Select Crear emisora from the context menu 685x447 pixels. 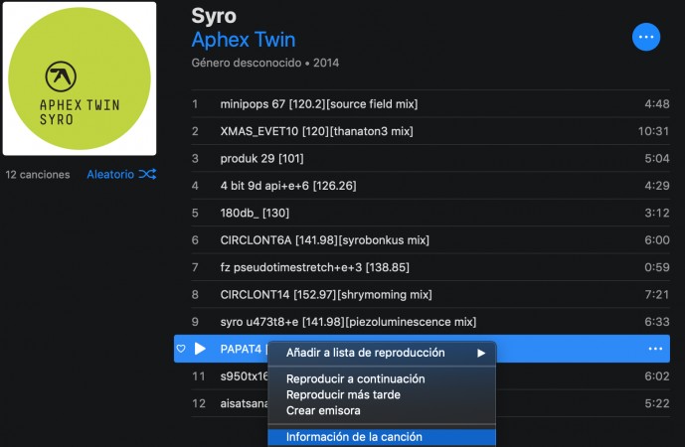click(x=323, y=410)
